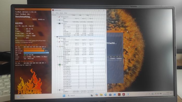
Task: Switch to HWMonitor lightning icon in taskbar
Action: click(123, 94)
